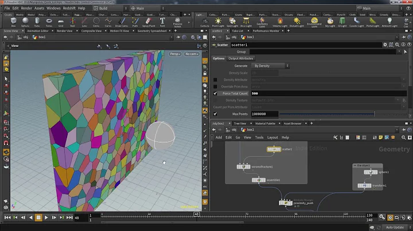Expand the Density Attribute dropdown arrow
Image resolution: width=413 pixels, height=231 pixels.
[x=403, y=80]
